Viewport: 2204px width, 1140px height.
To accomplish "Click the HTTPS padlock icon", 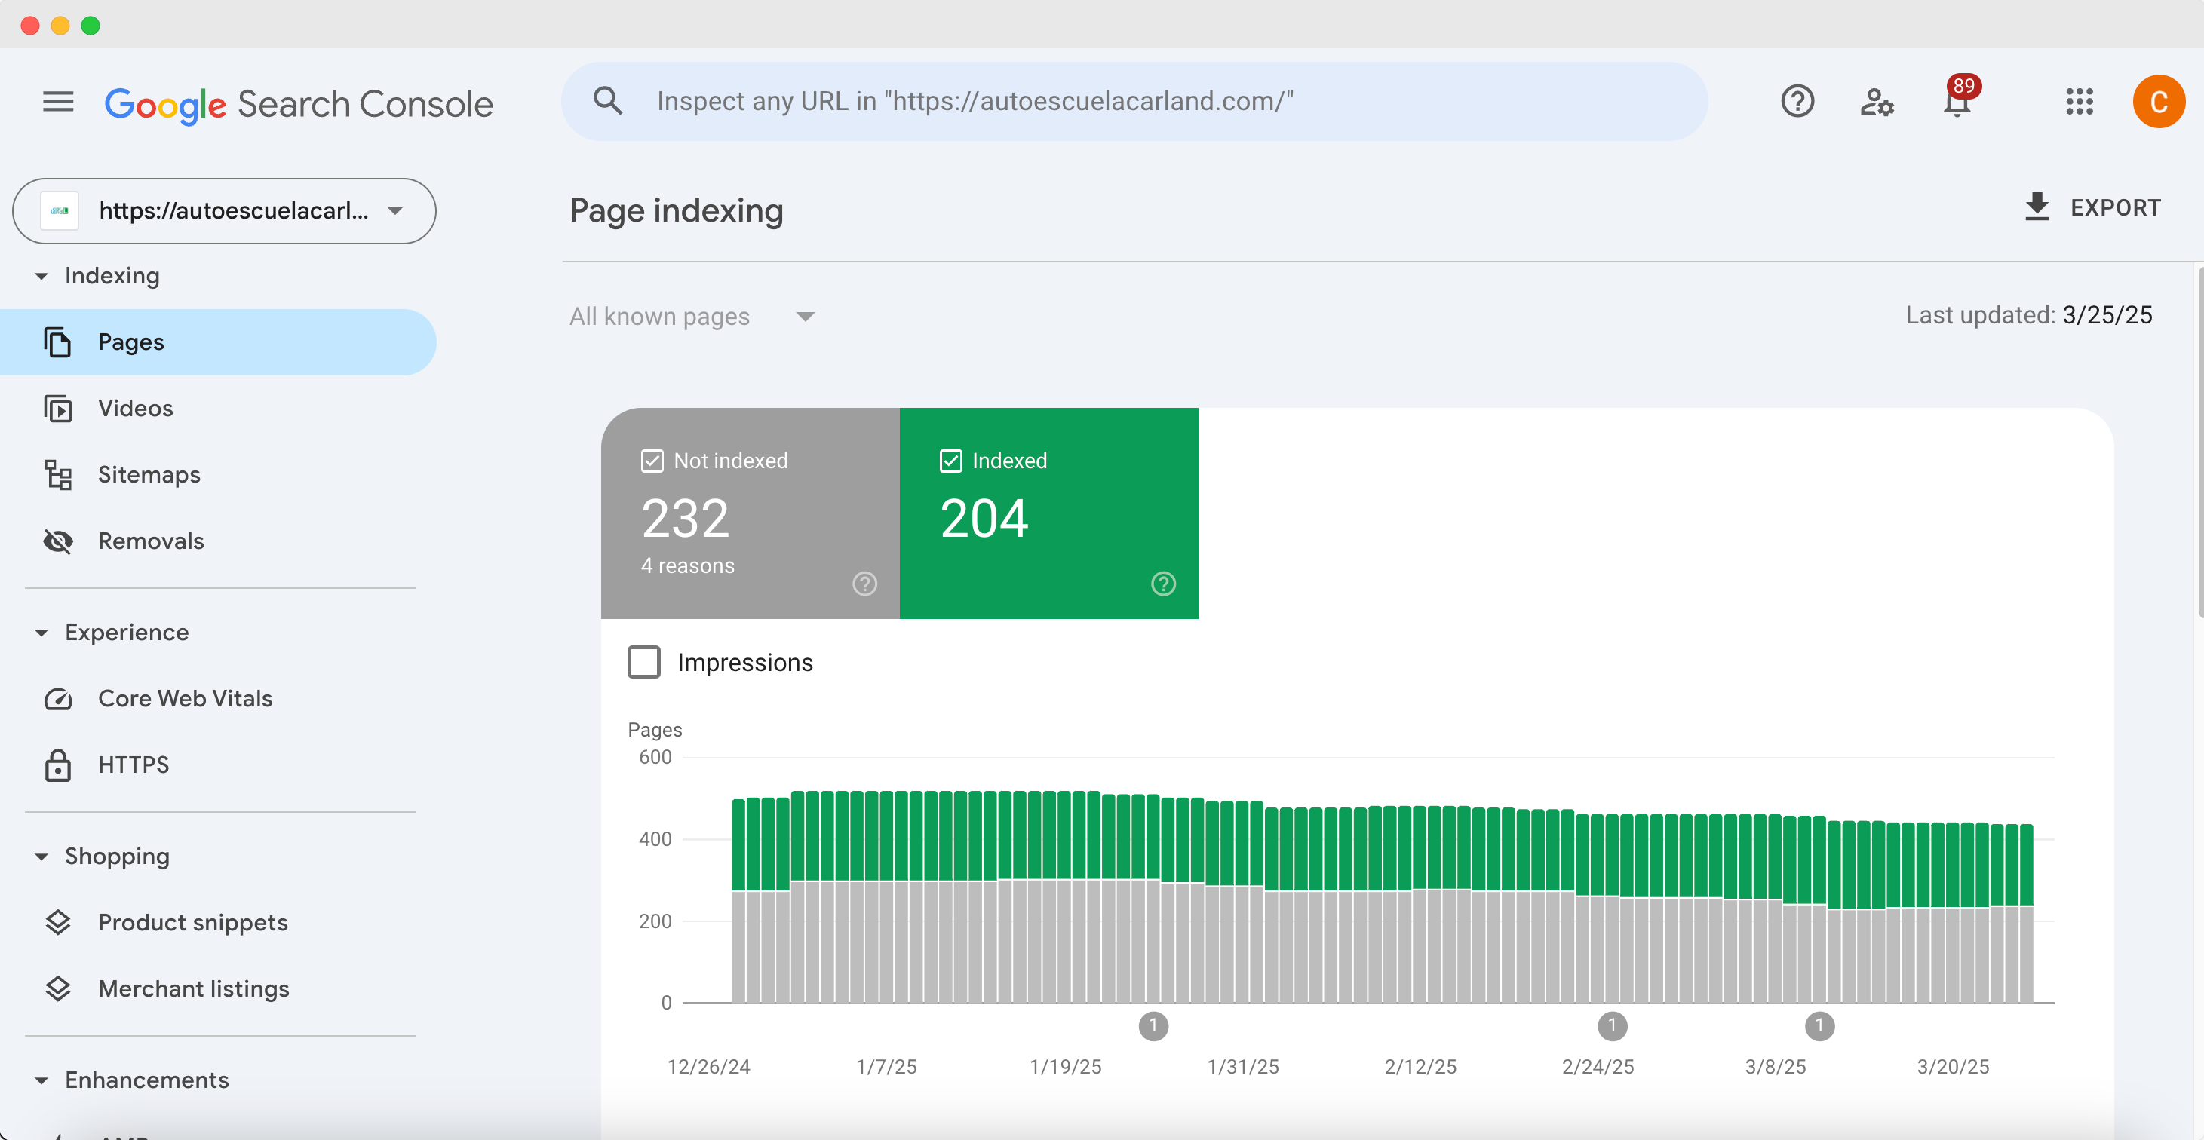I will coord(57,765).
